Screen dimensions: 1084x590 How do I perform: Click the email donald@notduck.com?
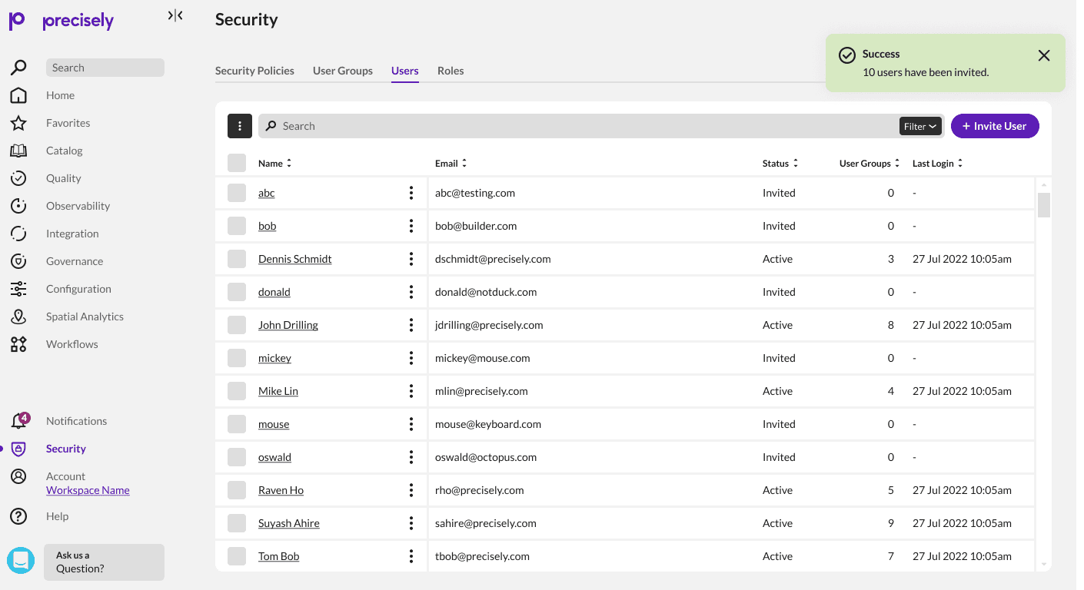pyautogui.click(x=486, y=292)
